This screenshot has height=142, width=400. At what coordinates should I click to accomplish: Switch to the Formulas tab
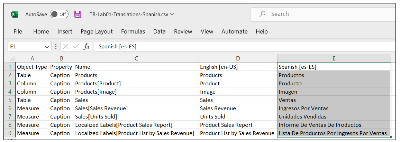(x=133, y=31)
